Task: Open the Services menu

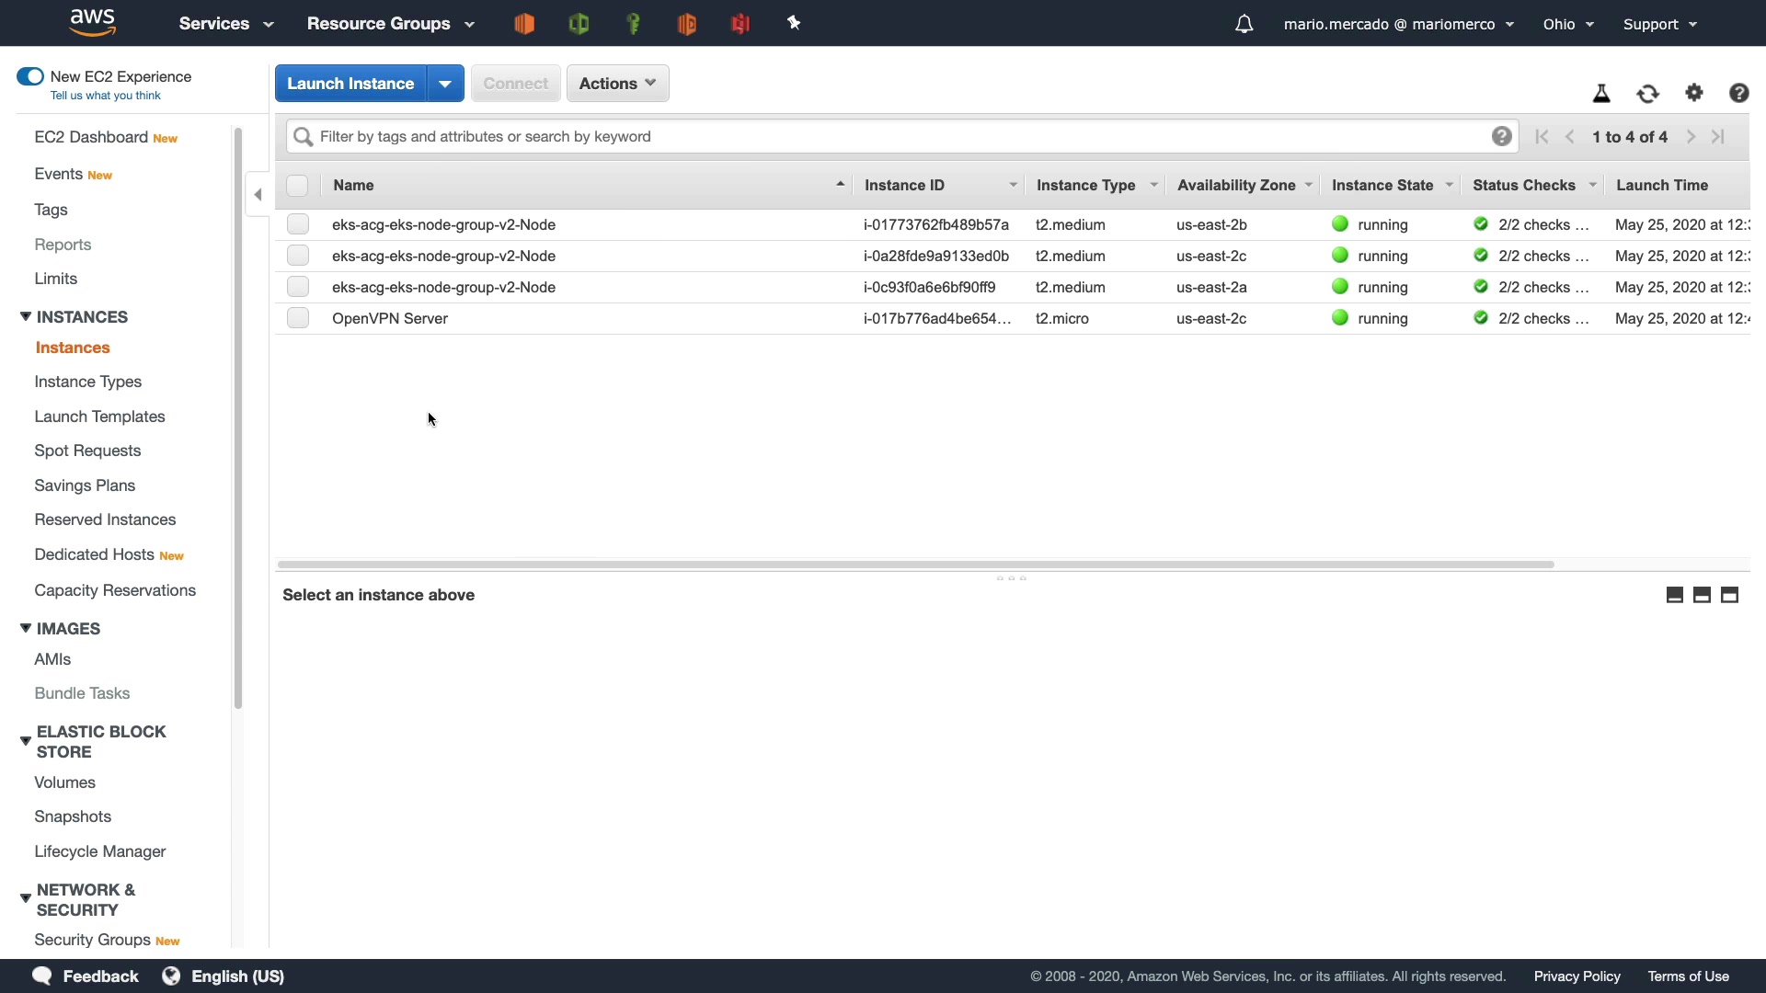Action: tap(225, 24)
